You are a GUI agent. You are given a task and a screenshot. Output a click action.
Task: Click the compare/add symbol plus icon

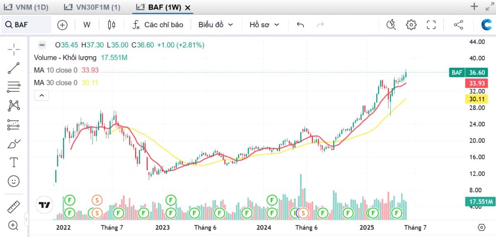tap(62, 25)
